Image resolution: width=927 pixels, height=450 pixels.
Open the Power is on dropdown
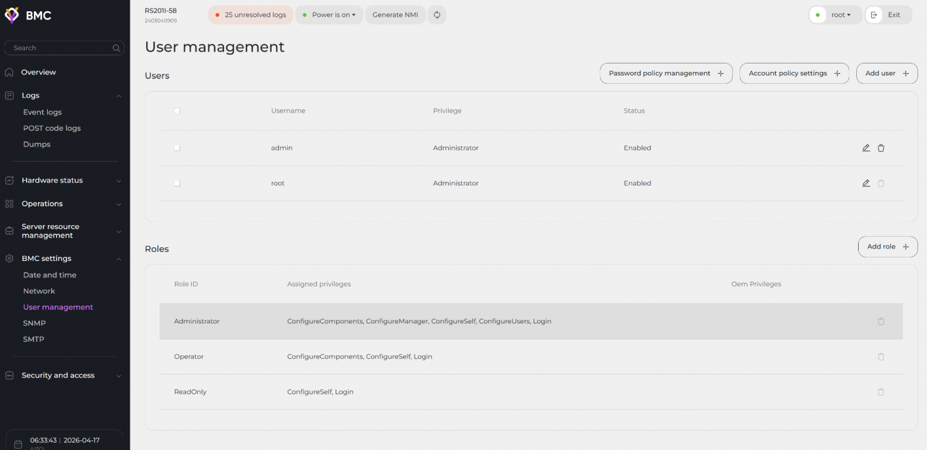[x=329, y=15]
